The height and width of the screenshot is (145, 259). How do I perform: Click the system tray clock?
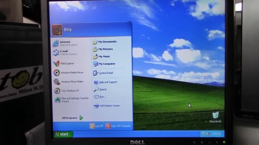pos(217,134)
